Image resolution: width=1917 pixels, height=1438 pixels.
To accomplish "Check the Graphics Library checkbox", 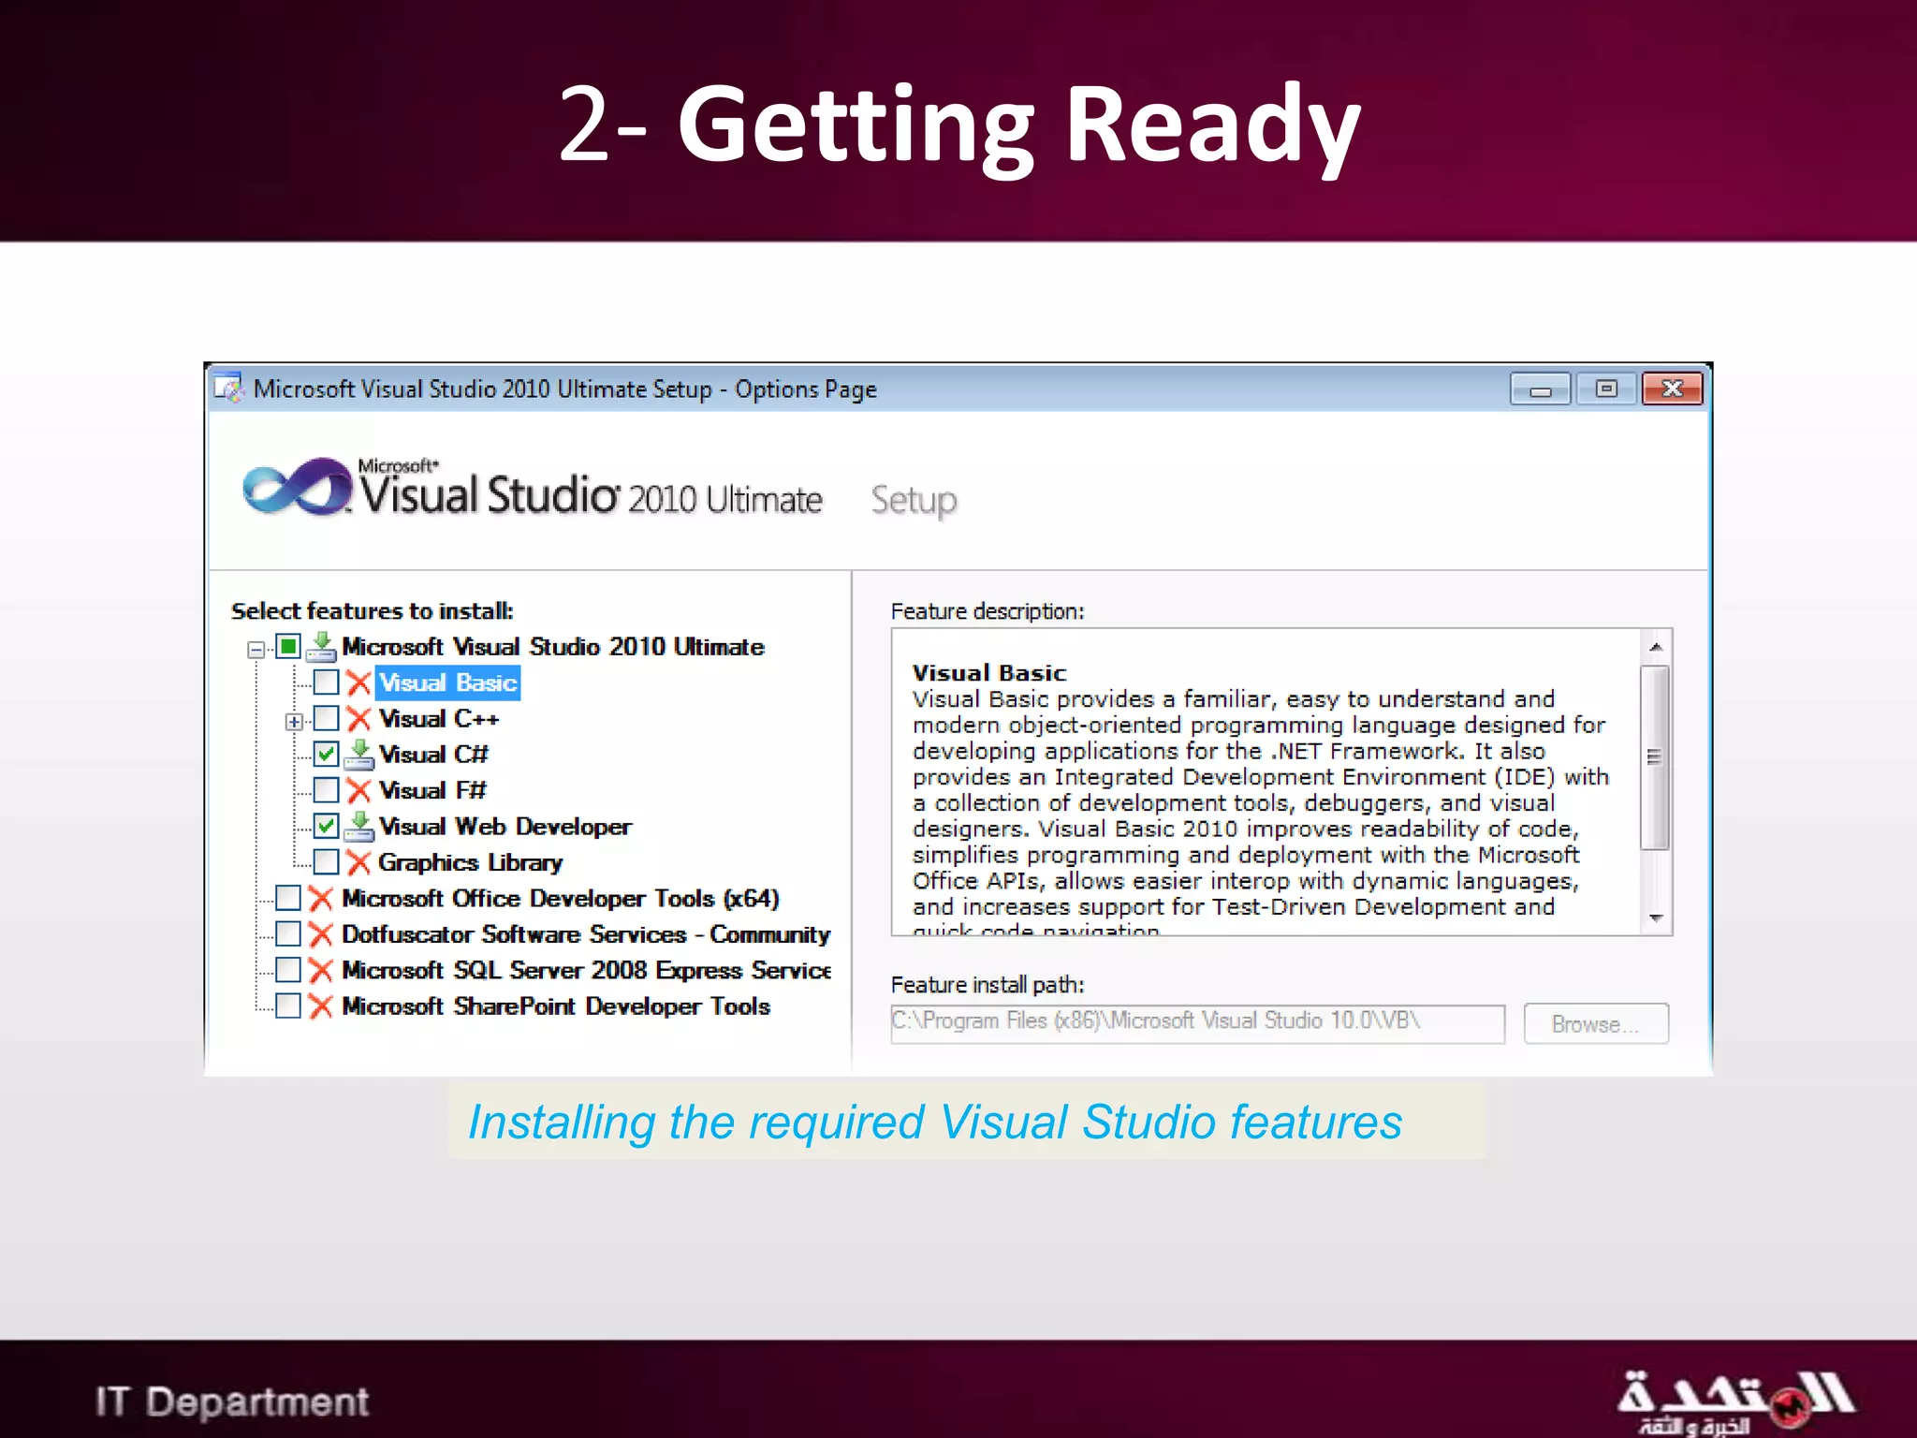I will pos(326,862).
